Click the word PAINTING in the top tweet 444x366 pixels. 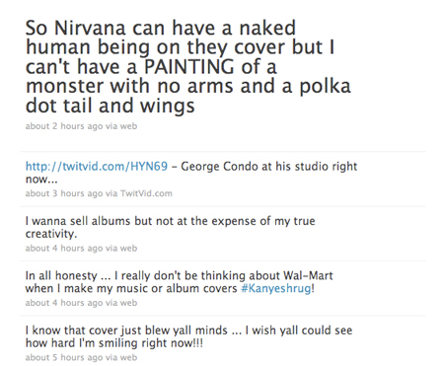(x=189, y=67)
